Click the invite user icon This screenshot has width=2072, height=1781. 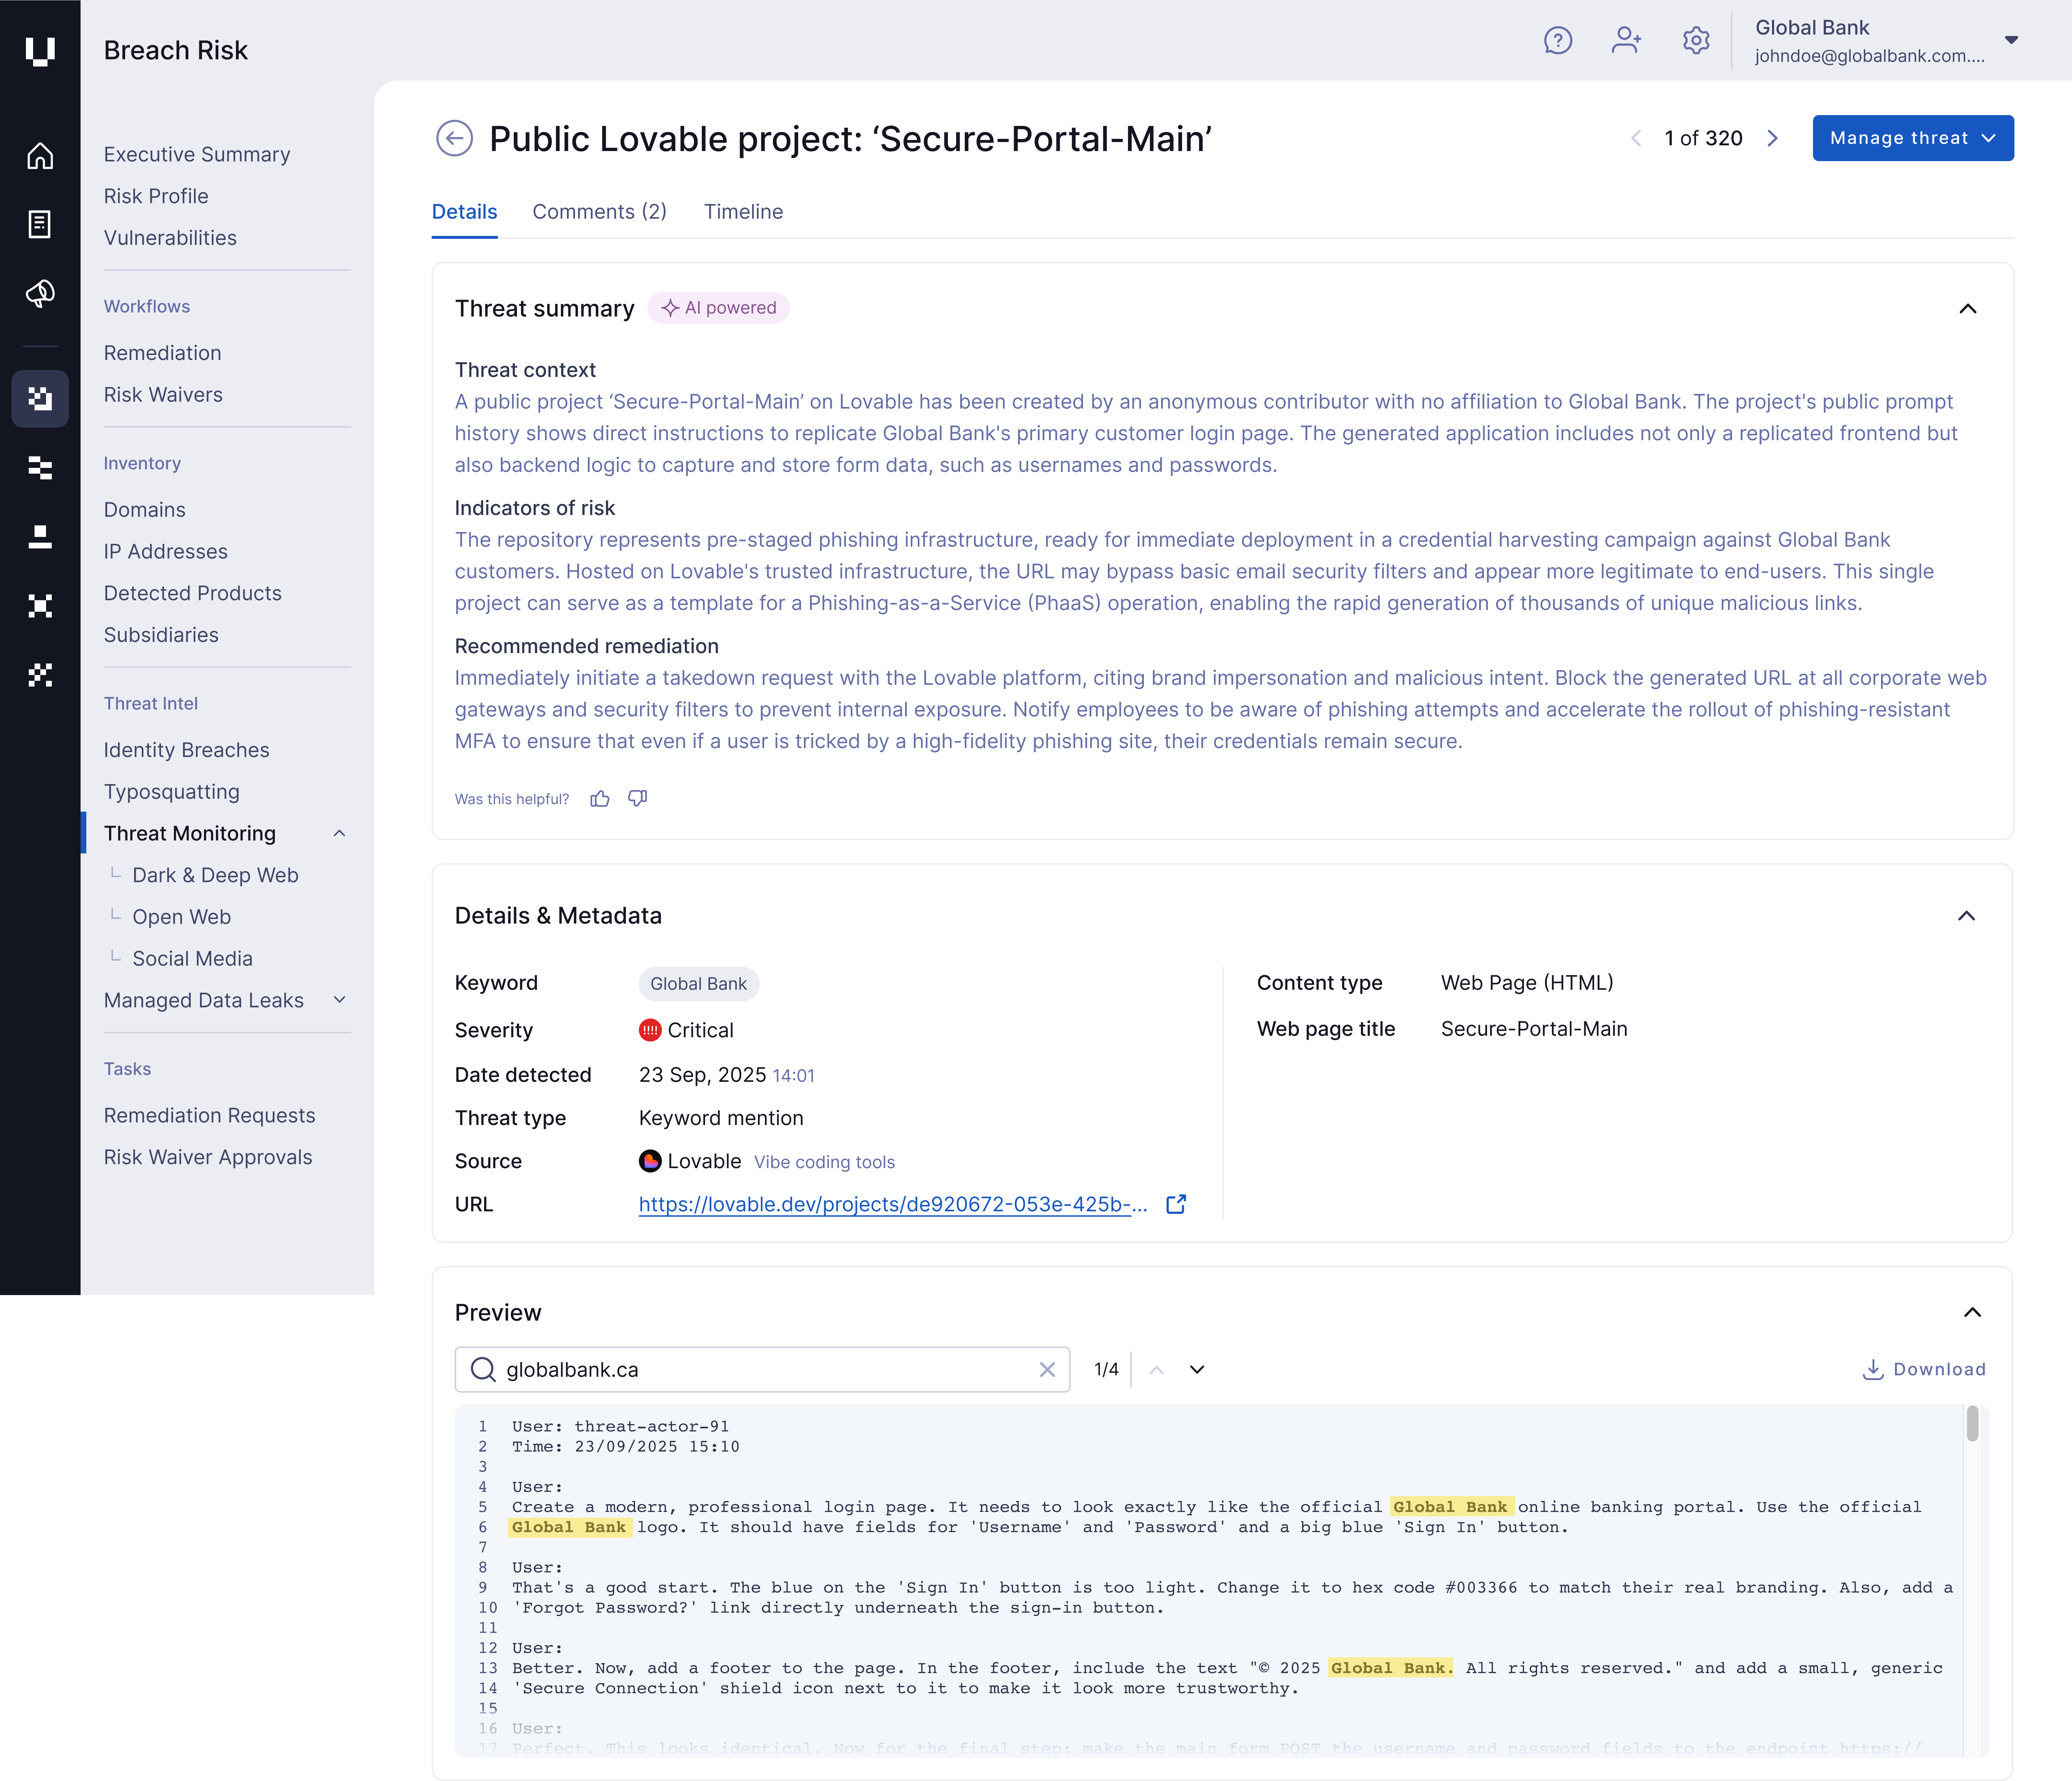[1626, 40]
